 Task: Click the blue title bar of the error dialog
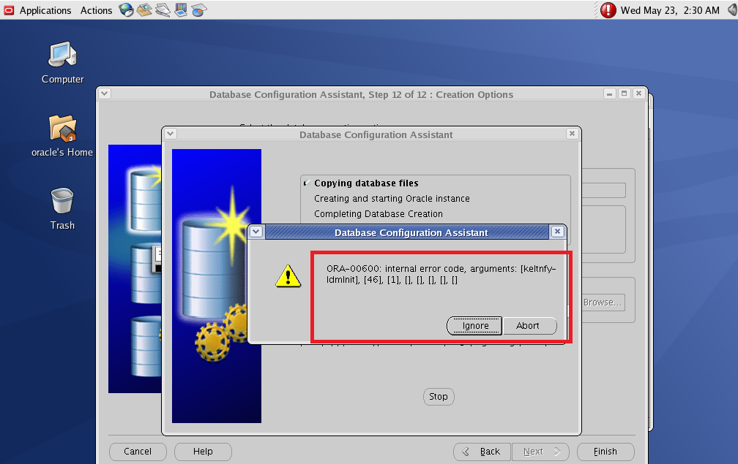(x=406, y=232)
